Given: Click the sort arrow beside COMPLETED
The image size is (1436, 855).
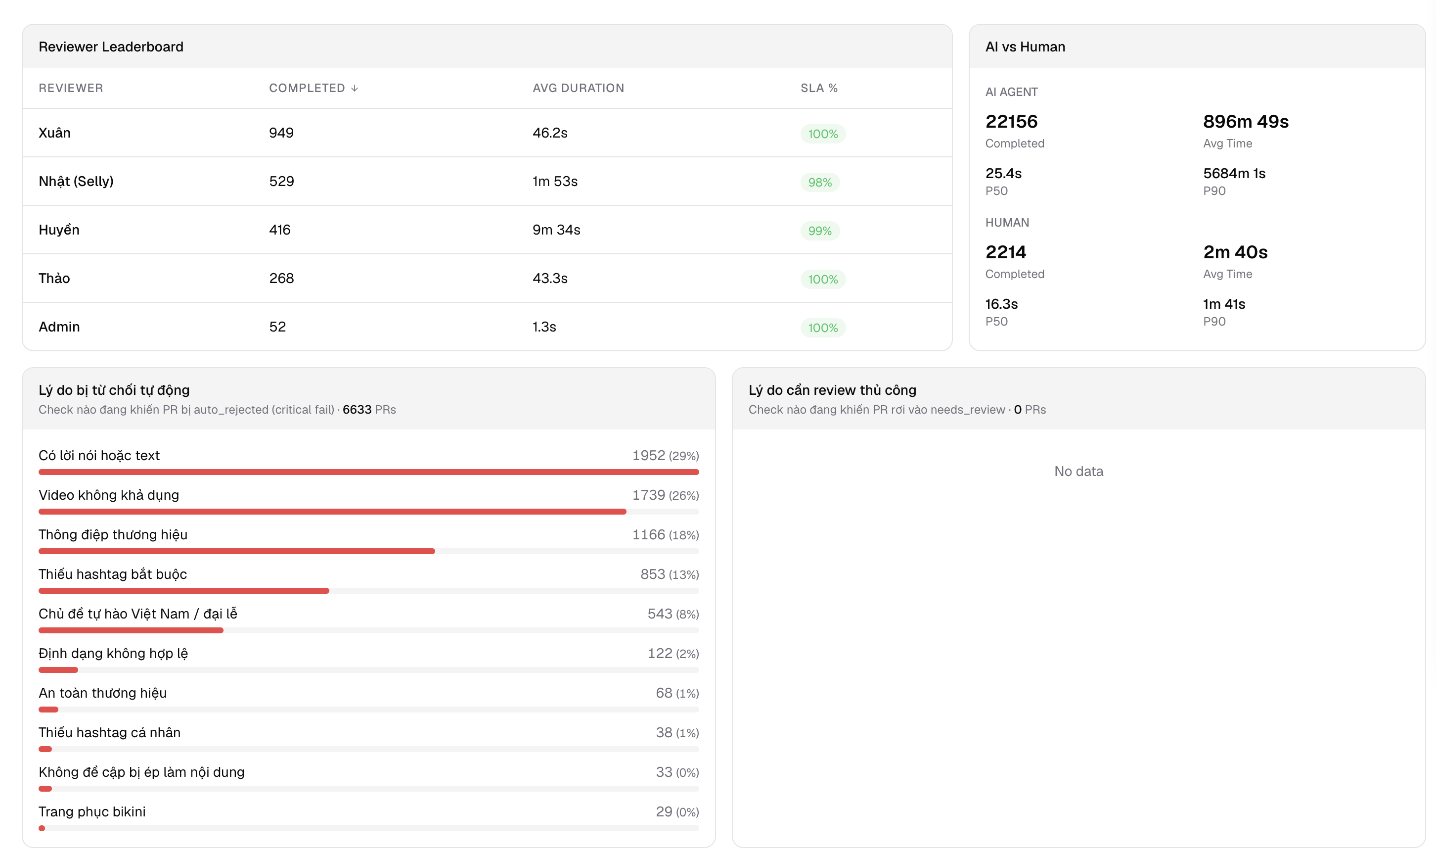Looking at the screenshot, I should (x=355, y=88).
